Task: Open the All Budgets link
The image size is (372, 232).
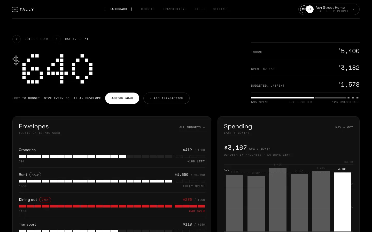Action: (x=192, y=127)
